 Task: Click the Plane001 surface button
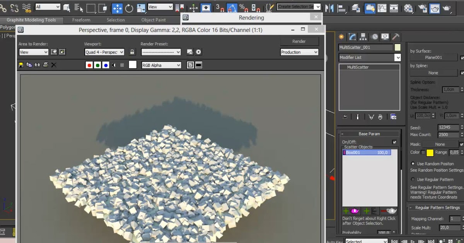pos(433,57)
